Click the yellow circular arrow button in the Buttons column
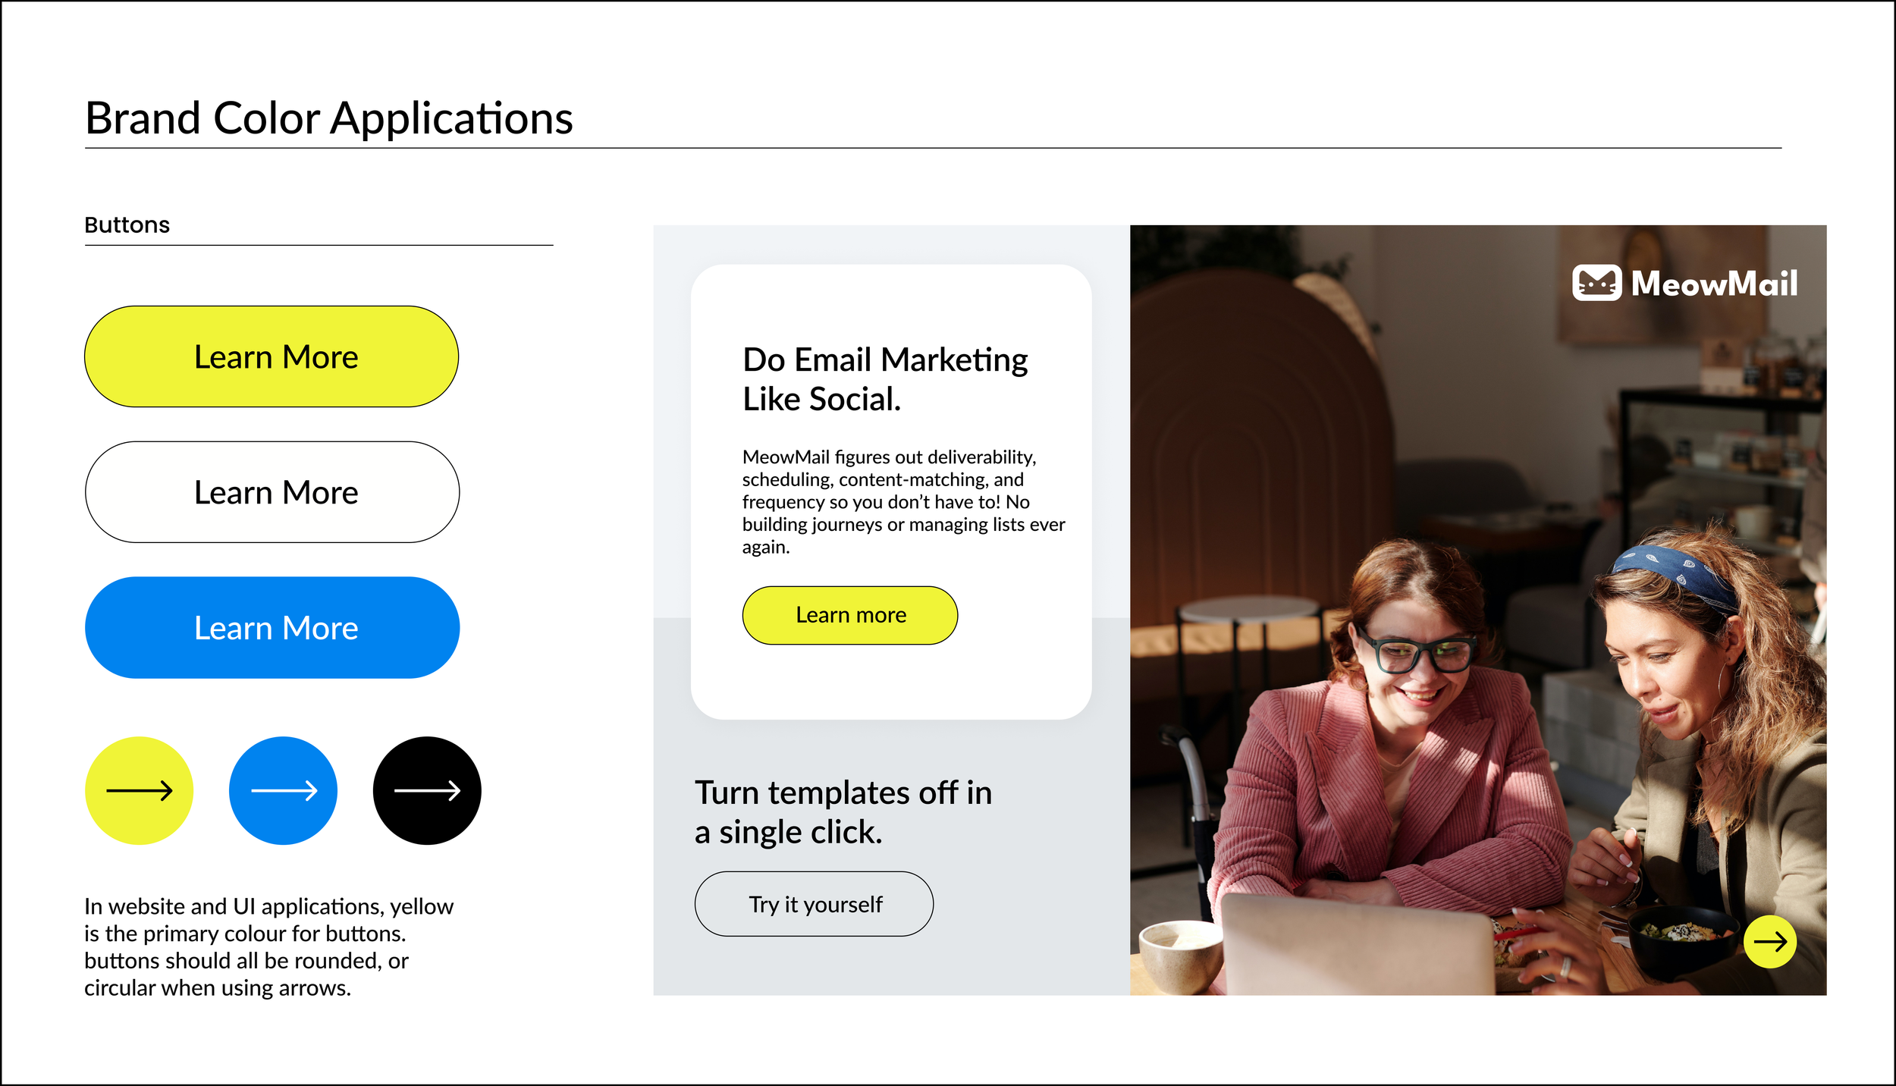Viewport: 1896px width, 1086px height. (139, 790)
